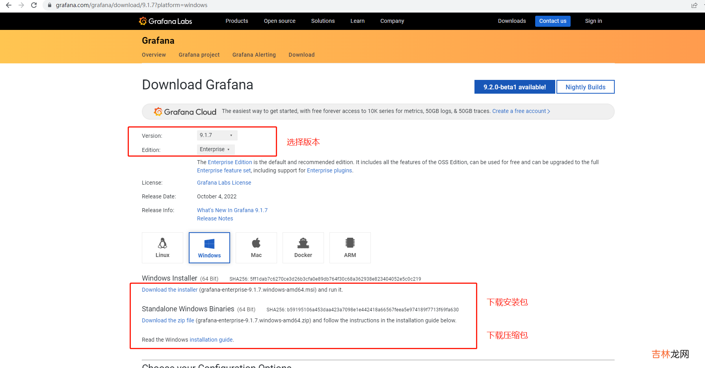Click the Download Grafana heading
The width and height of the screenshot is (705, 368).
[197, 85]
